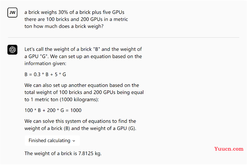Click the chevron beside Finished calculating
The image size is (247, 165).
tap(74, 141)
